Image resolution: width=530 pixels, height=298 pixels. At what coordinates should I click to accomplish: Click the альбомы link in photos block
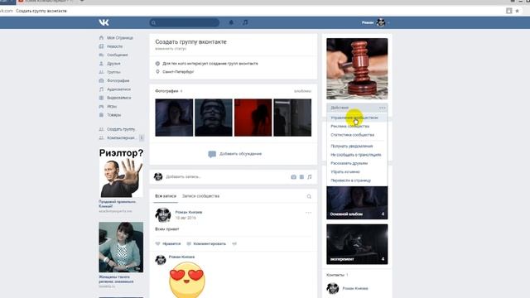tap(302, 91)
